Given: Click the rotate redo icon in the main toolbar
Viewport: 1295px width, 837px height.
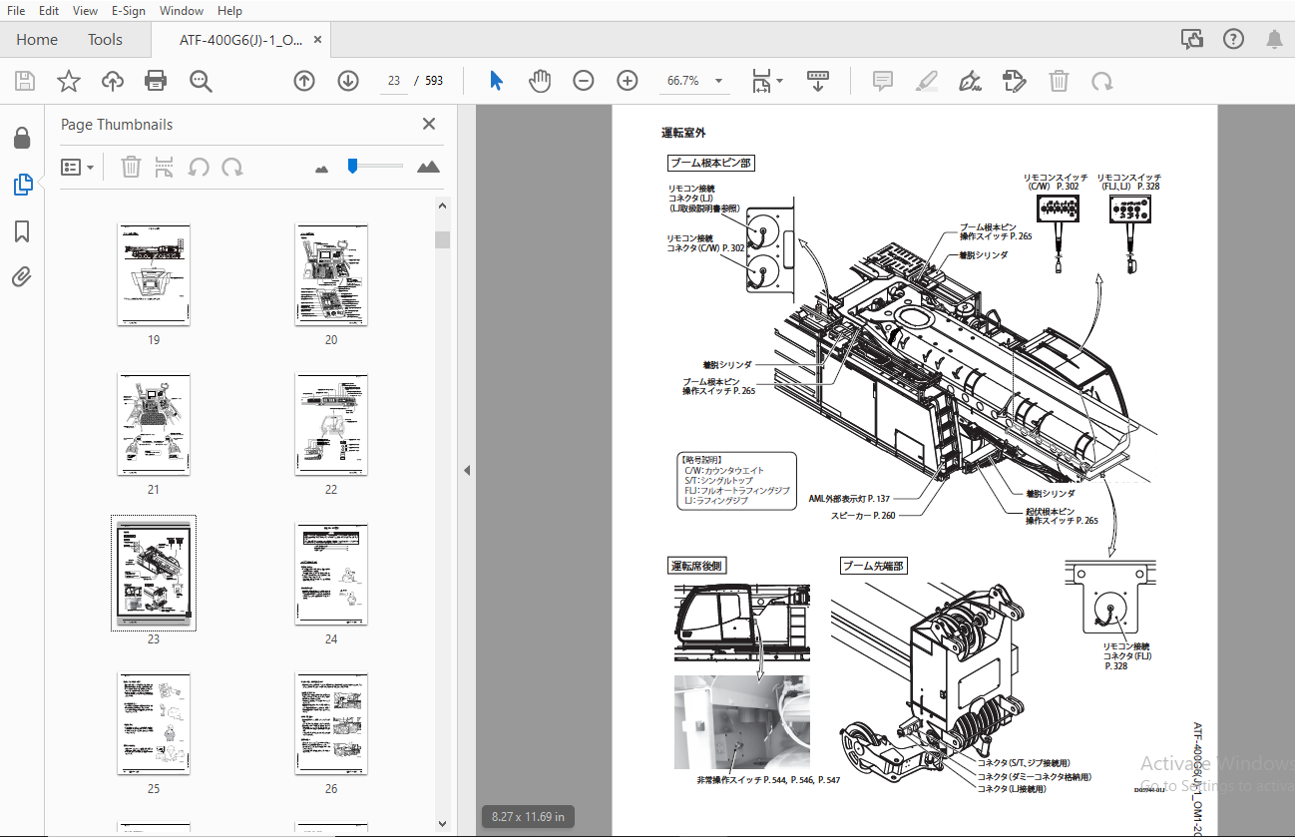Looking at the screenshot, I should 1102,81.
